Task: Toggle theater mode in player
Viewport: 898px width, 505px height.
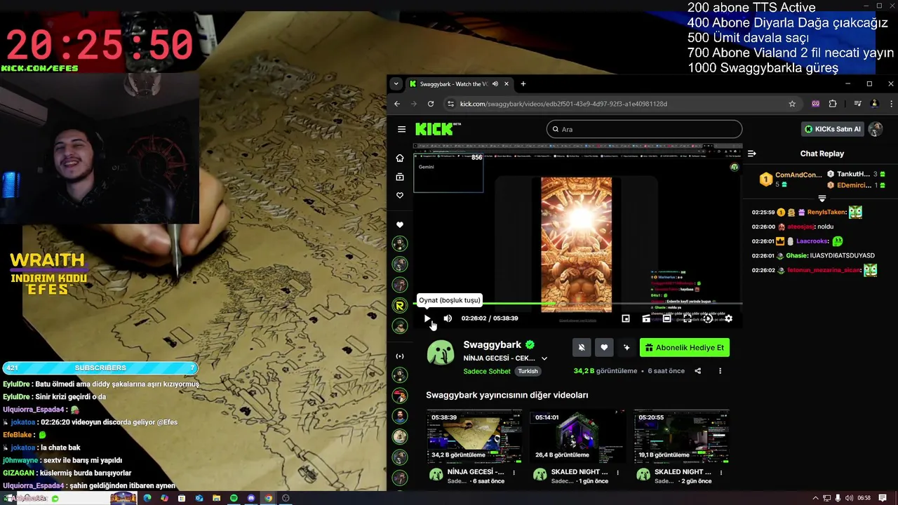Action: coord(667,318)
